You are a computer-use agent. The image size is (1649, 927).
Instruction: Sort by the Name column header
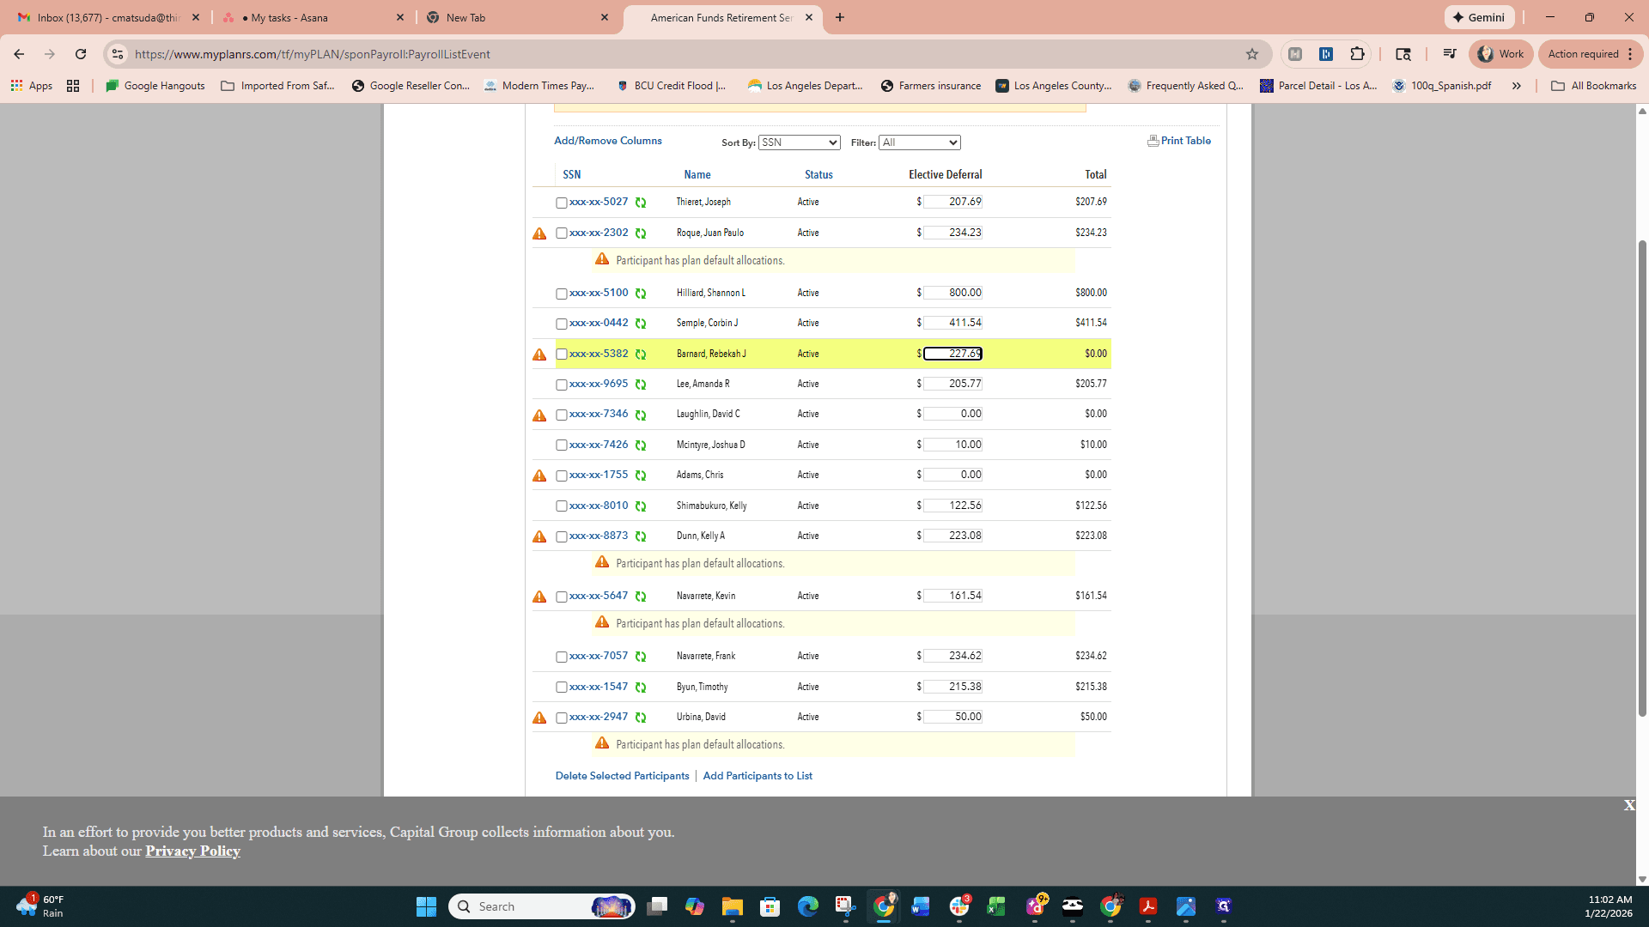697,175
